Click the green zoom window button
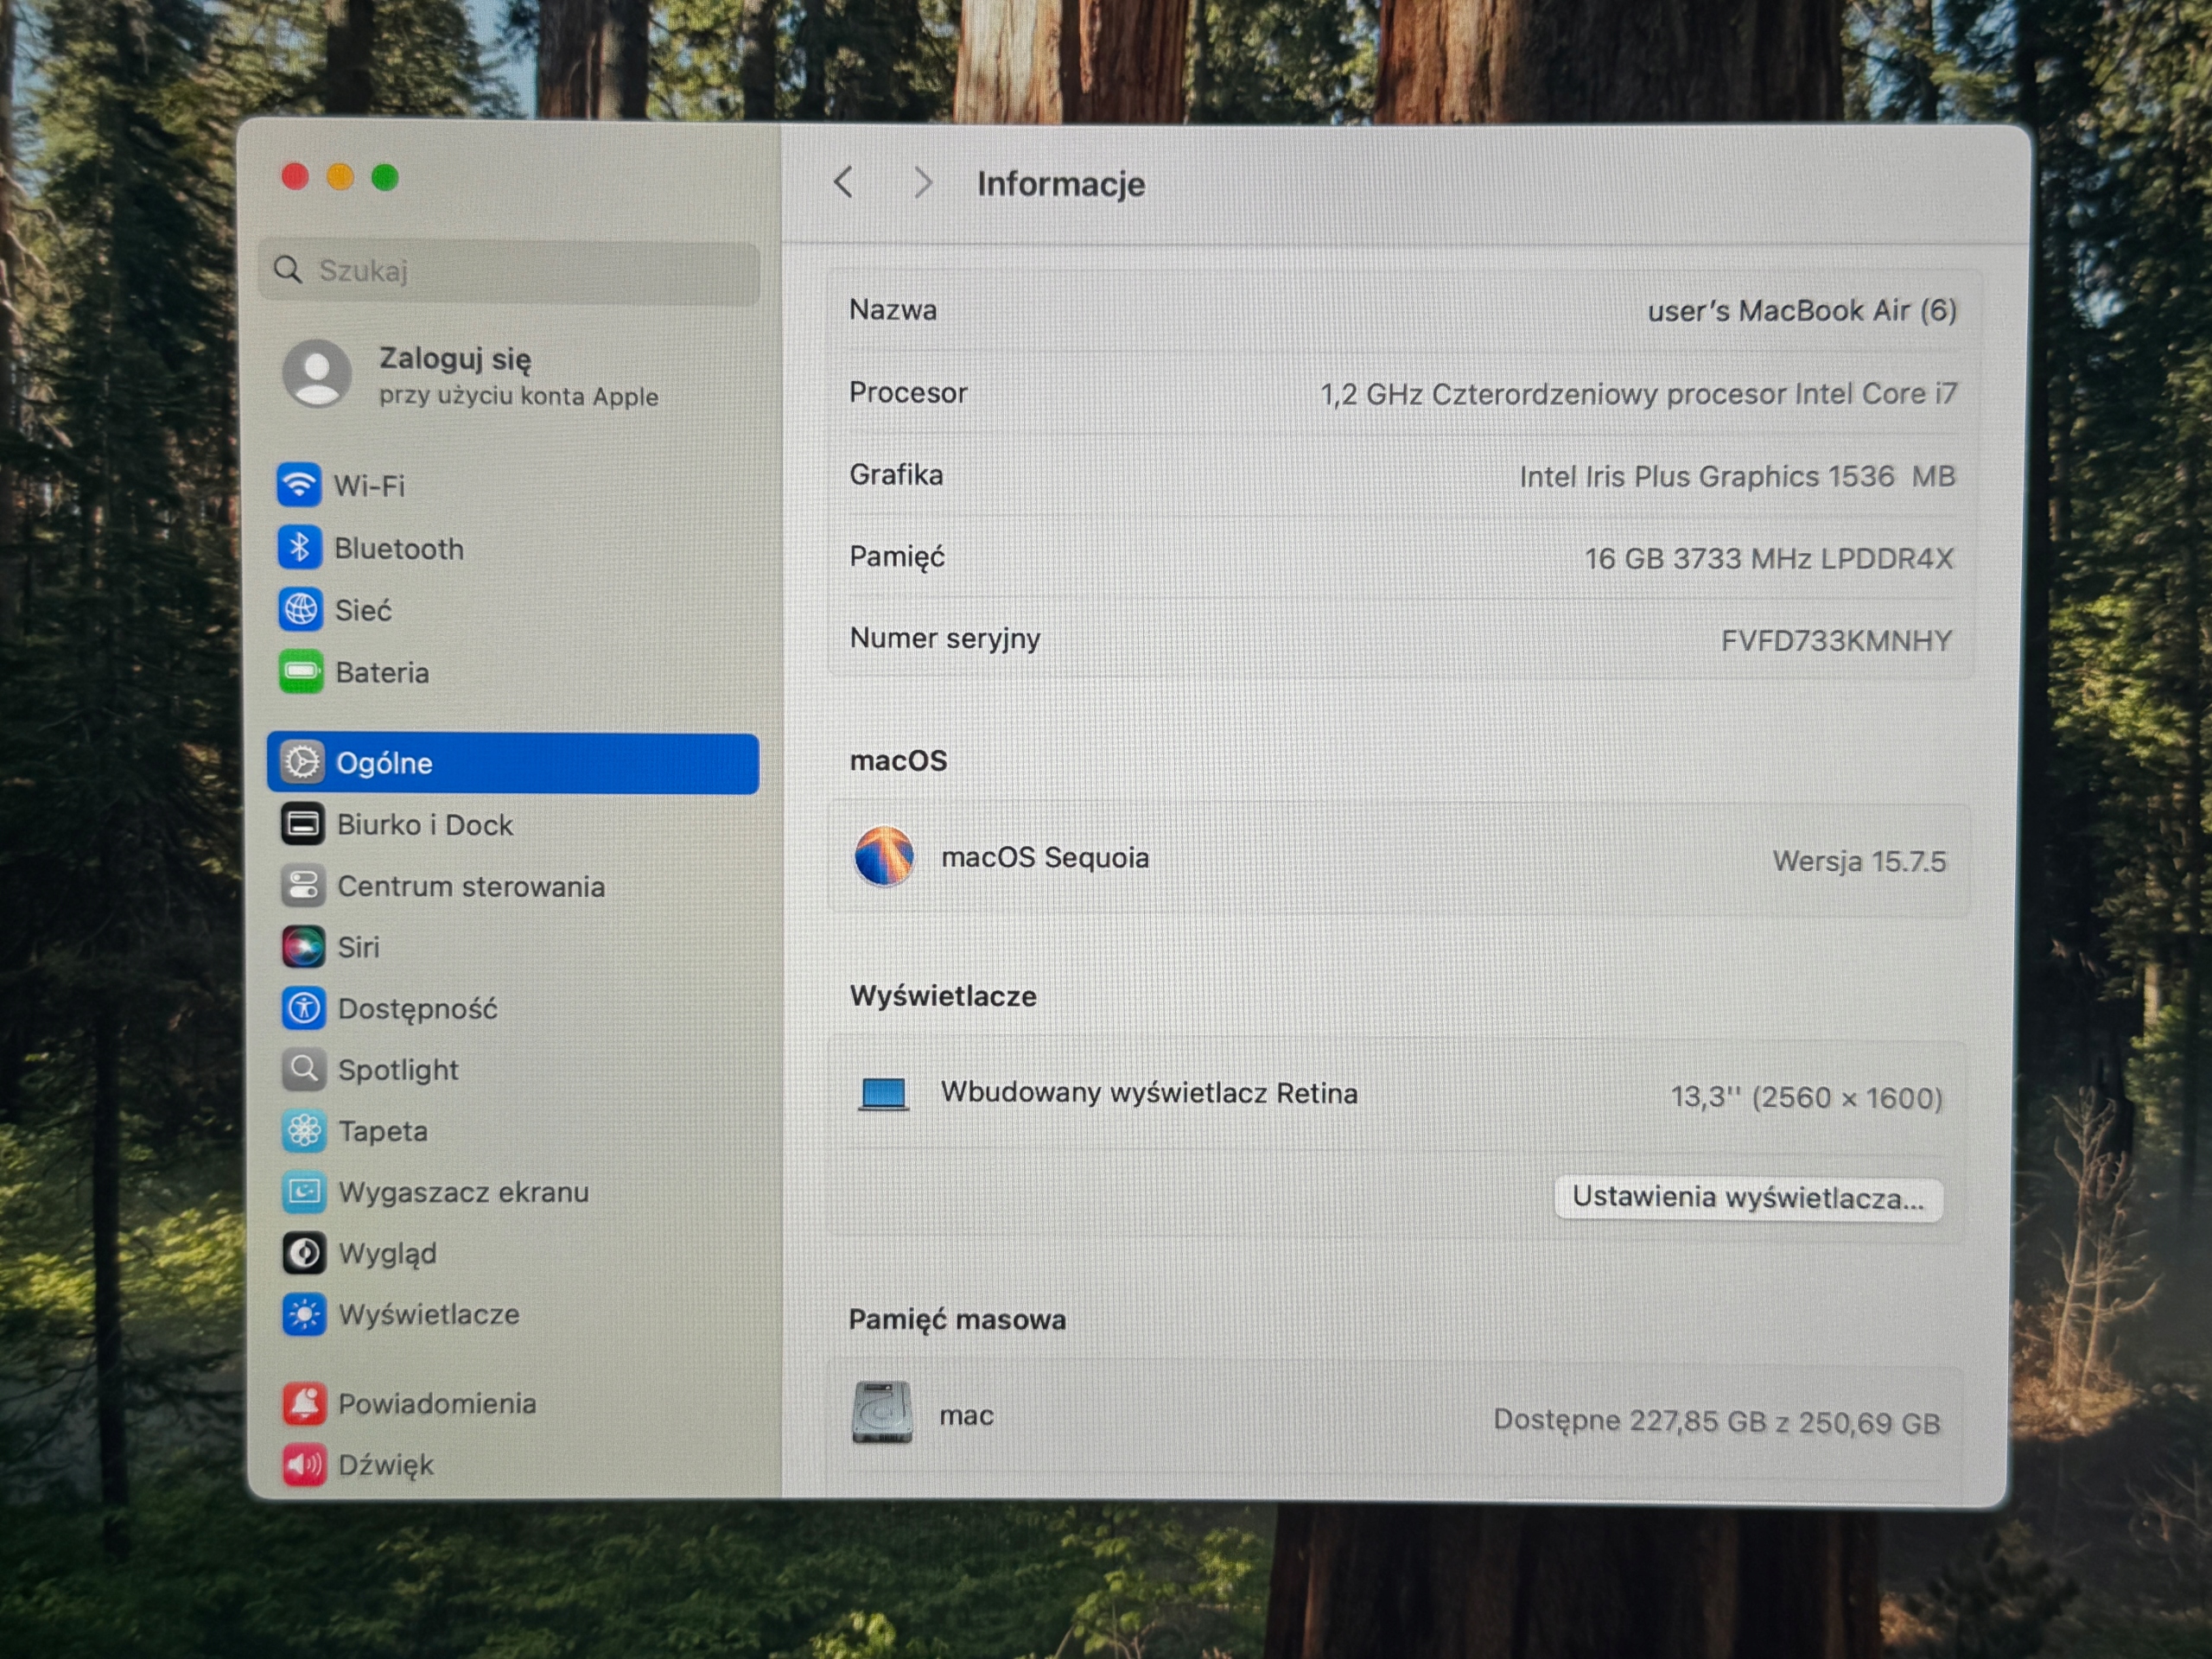 (385, 177)
